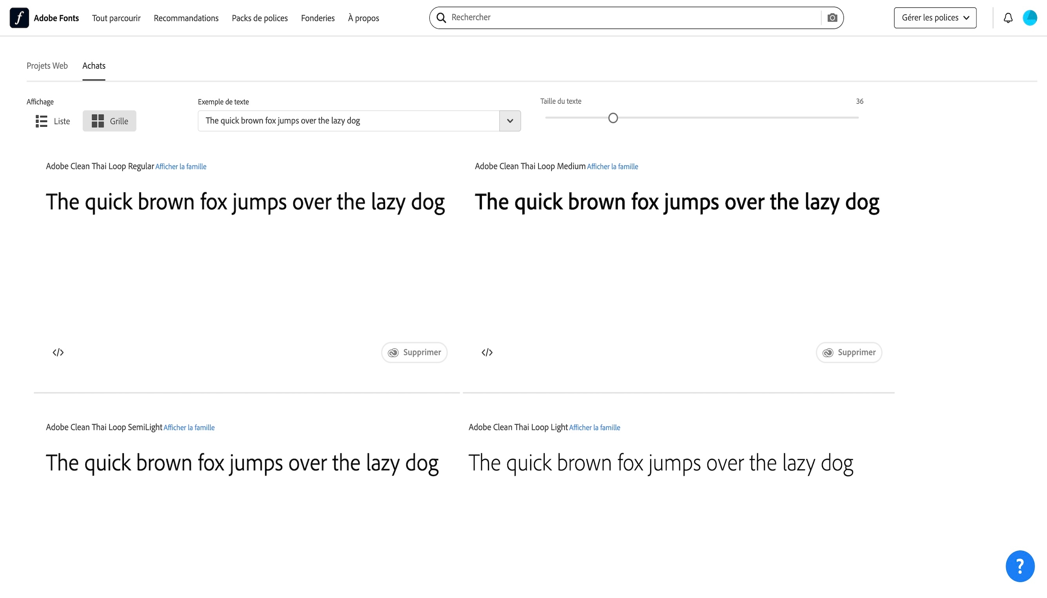1047x598 pixels.
Task: Switch display to Liste view
Action: (x=53, y=121)
